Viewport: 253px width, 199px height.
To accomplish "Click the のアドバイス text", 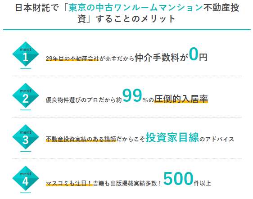I will (x=217, y=139).
